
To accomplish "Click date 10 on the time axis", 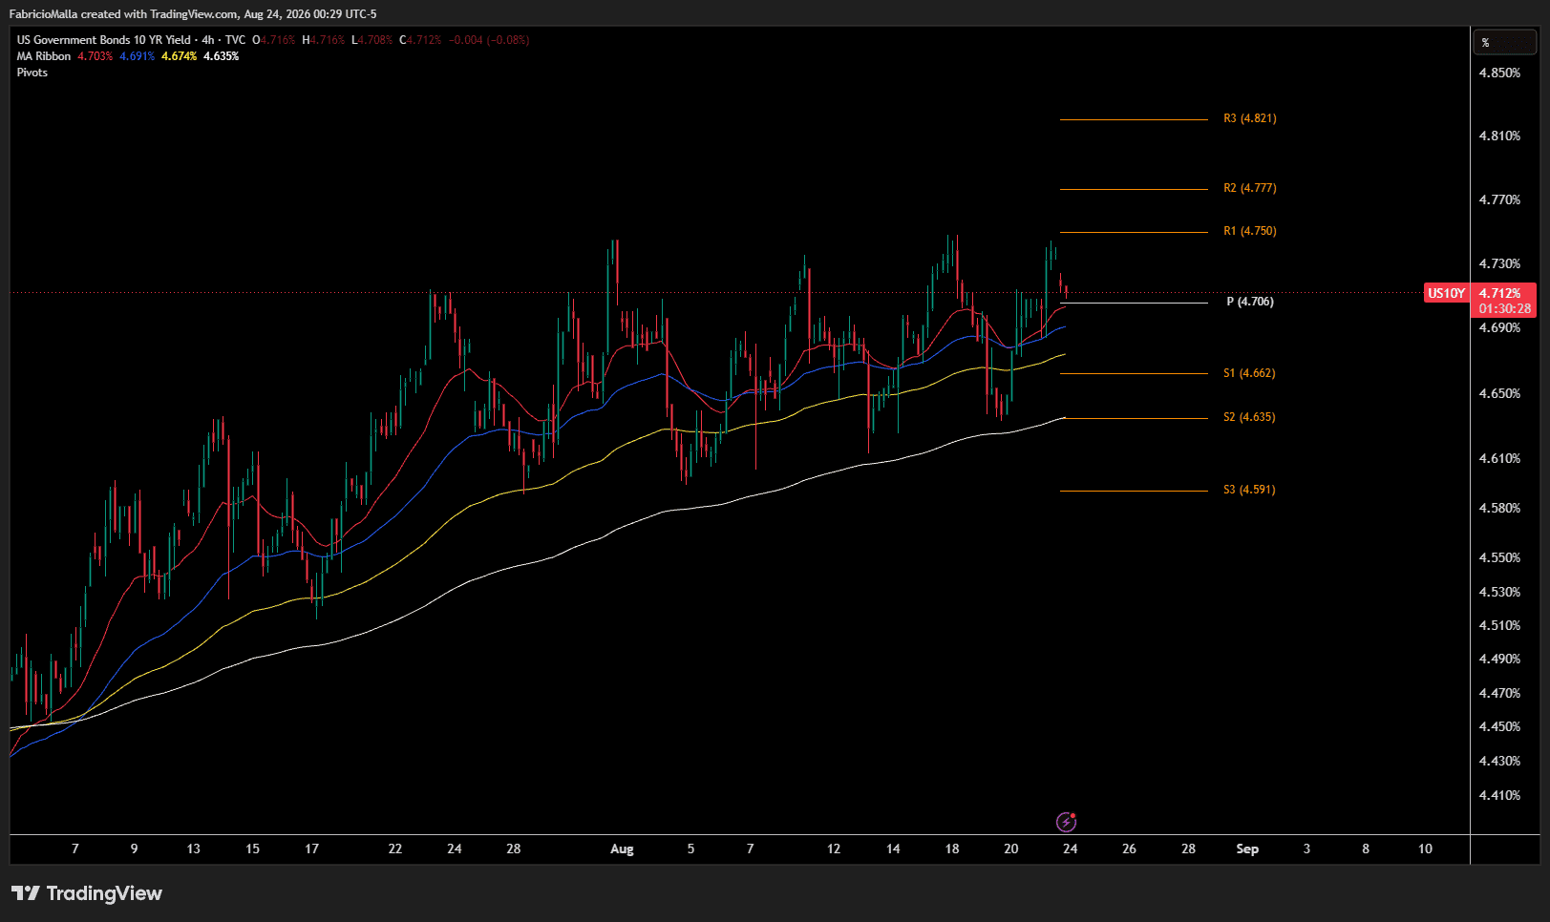I will (x=1426, y=849).
